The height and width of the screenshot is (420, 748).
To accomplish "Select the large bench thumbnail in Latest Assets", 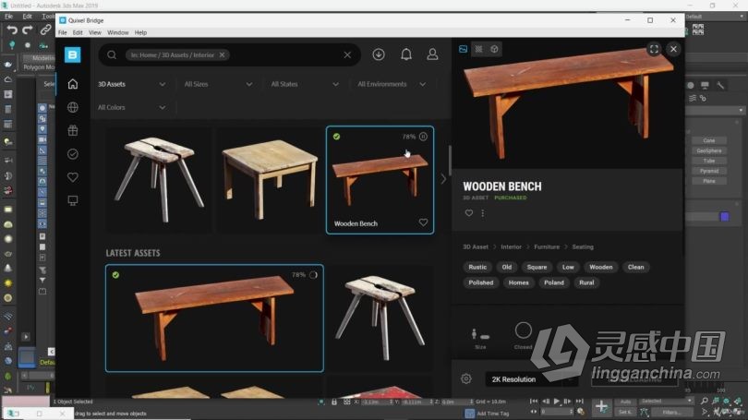I will [x=214, y=318].
